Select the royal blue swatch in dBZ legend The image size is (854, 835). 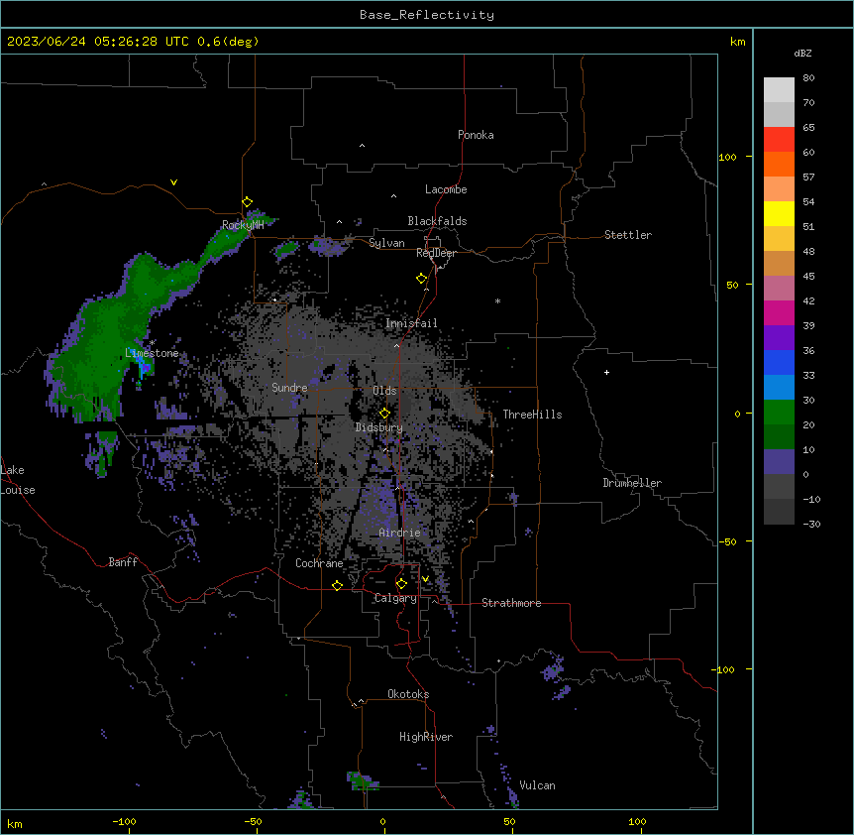779,362
